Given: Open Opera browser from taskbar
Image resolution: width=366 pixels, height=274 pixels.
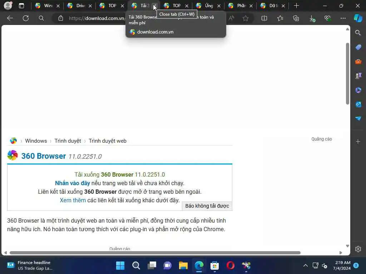Looking at the screenshot, I should click(231, 265).
